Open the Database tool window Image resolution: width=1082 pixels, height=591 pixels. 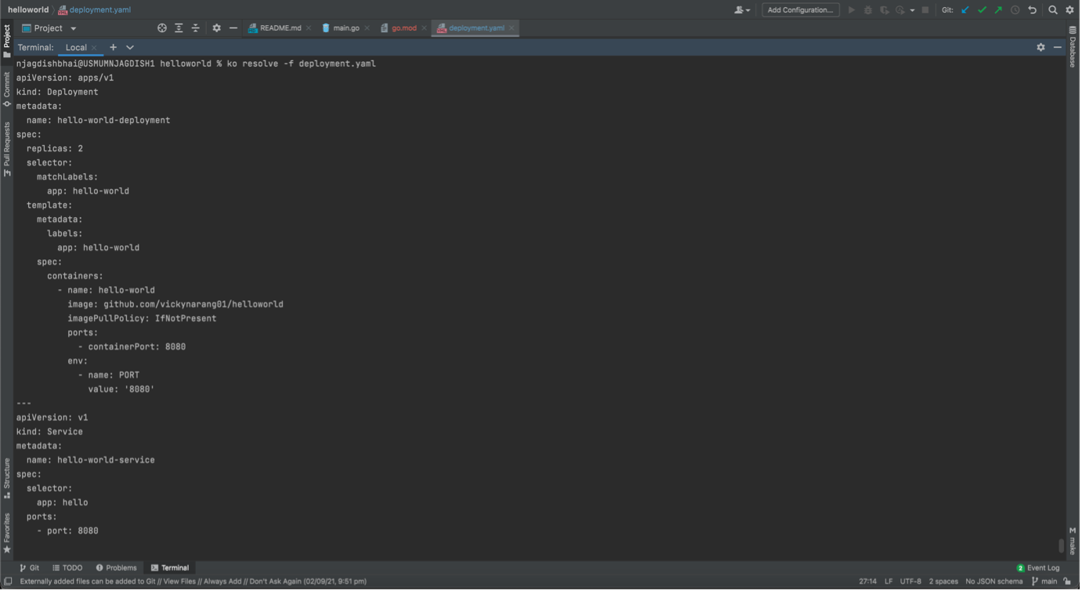click(1073, 48)
